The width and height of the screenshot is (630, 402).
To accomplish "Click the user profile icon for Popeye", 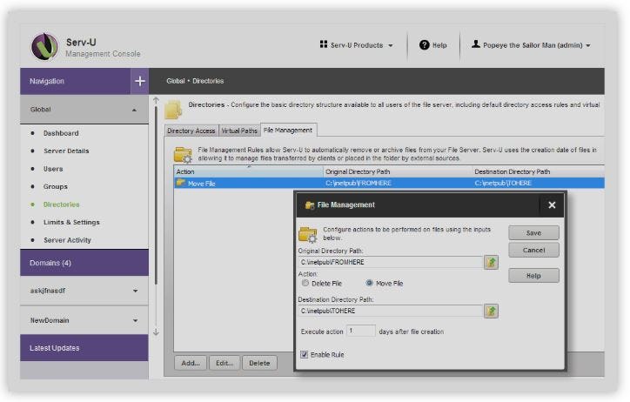I will [x=476, y=44].
